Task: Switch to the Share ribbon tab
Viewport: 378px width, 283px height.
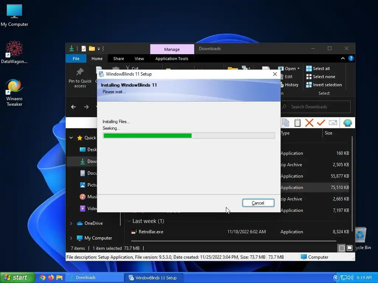Action: 118,59
